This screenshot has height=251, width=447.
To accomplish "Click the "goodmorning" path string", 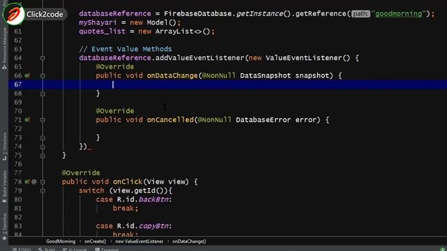I will coord(398,14).
